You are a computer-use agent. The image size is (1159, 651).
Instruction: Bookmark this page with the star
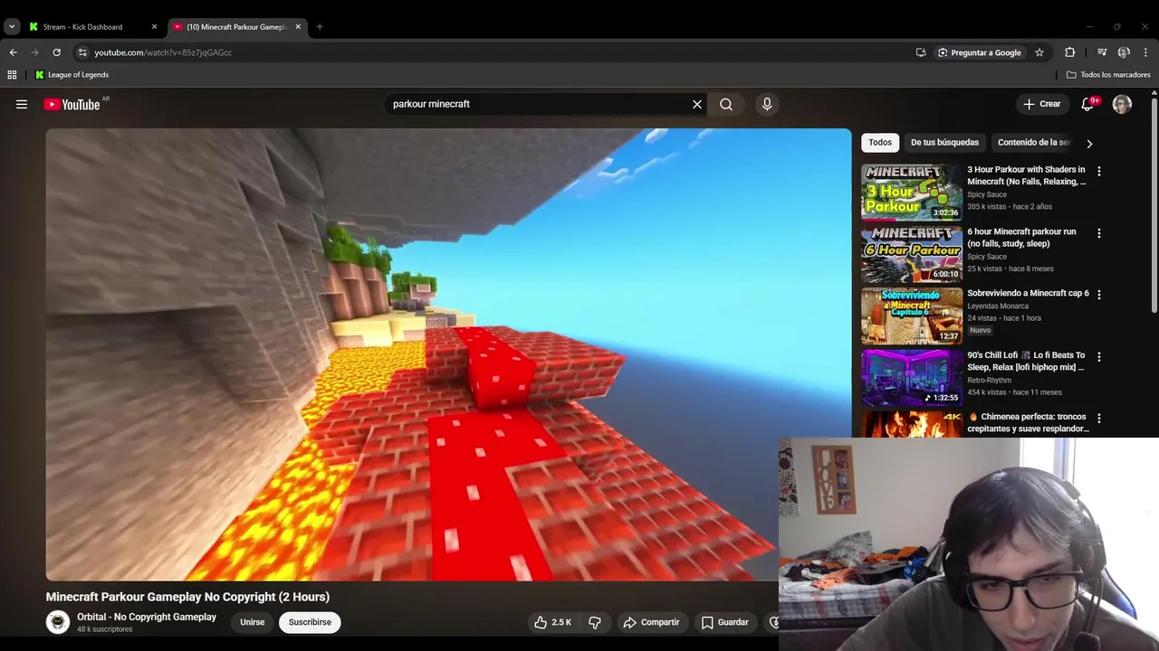point(1039,52)
